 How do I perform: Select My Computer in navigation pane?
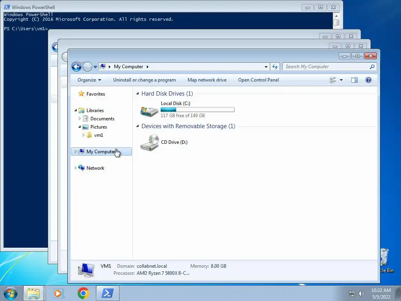(x=101, y=152)
